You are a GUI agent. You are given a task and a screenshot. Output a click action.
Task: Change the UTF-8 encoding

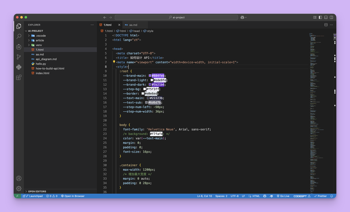click(x=235, y=196)
